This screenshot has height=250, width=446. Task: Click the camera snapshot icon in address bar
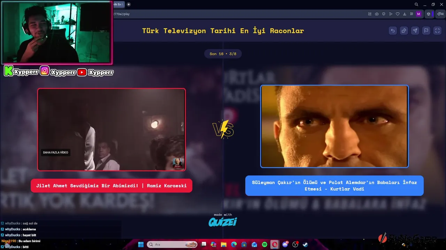pyautogui.click(x=377, y=14)
